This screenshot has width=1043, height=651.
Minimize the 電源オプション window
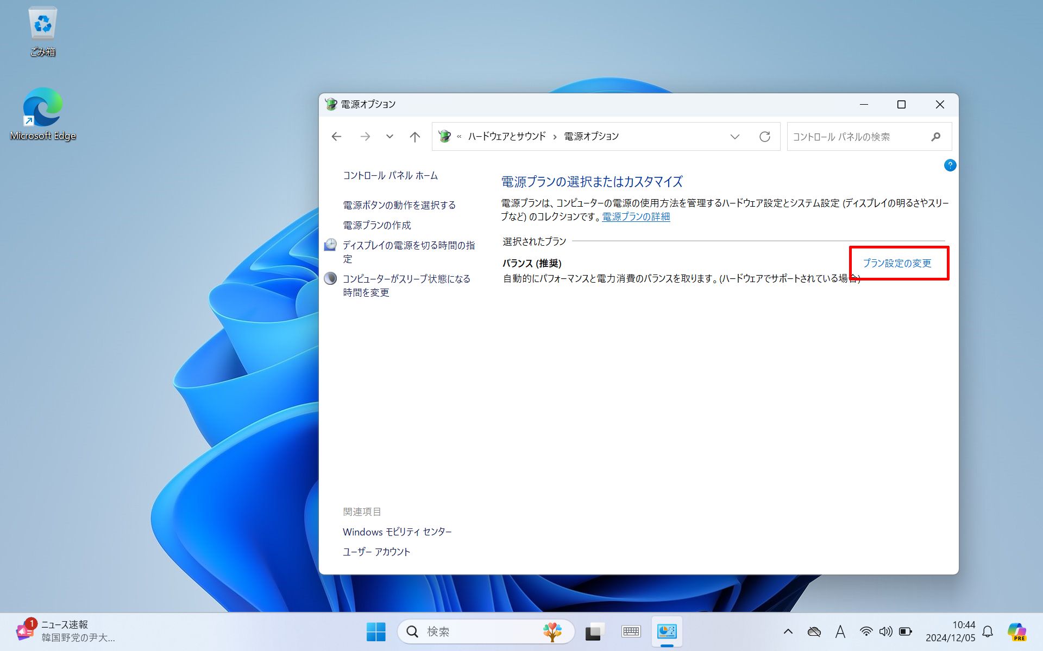pyautogui.click(x=864, y=104)
